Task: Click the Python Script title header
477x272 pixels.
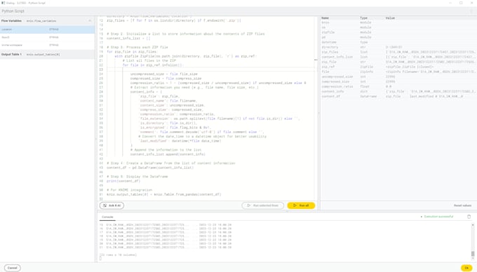Action: click(x=13, y=11)
